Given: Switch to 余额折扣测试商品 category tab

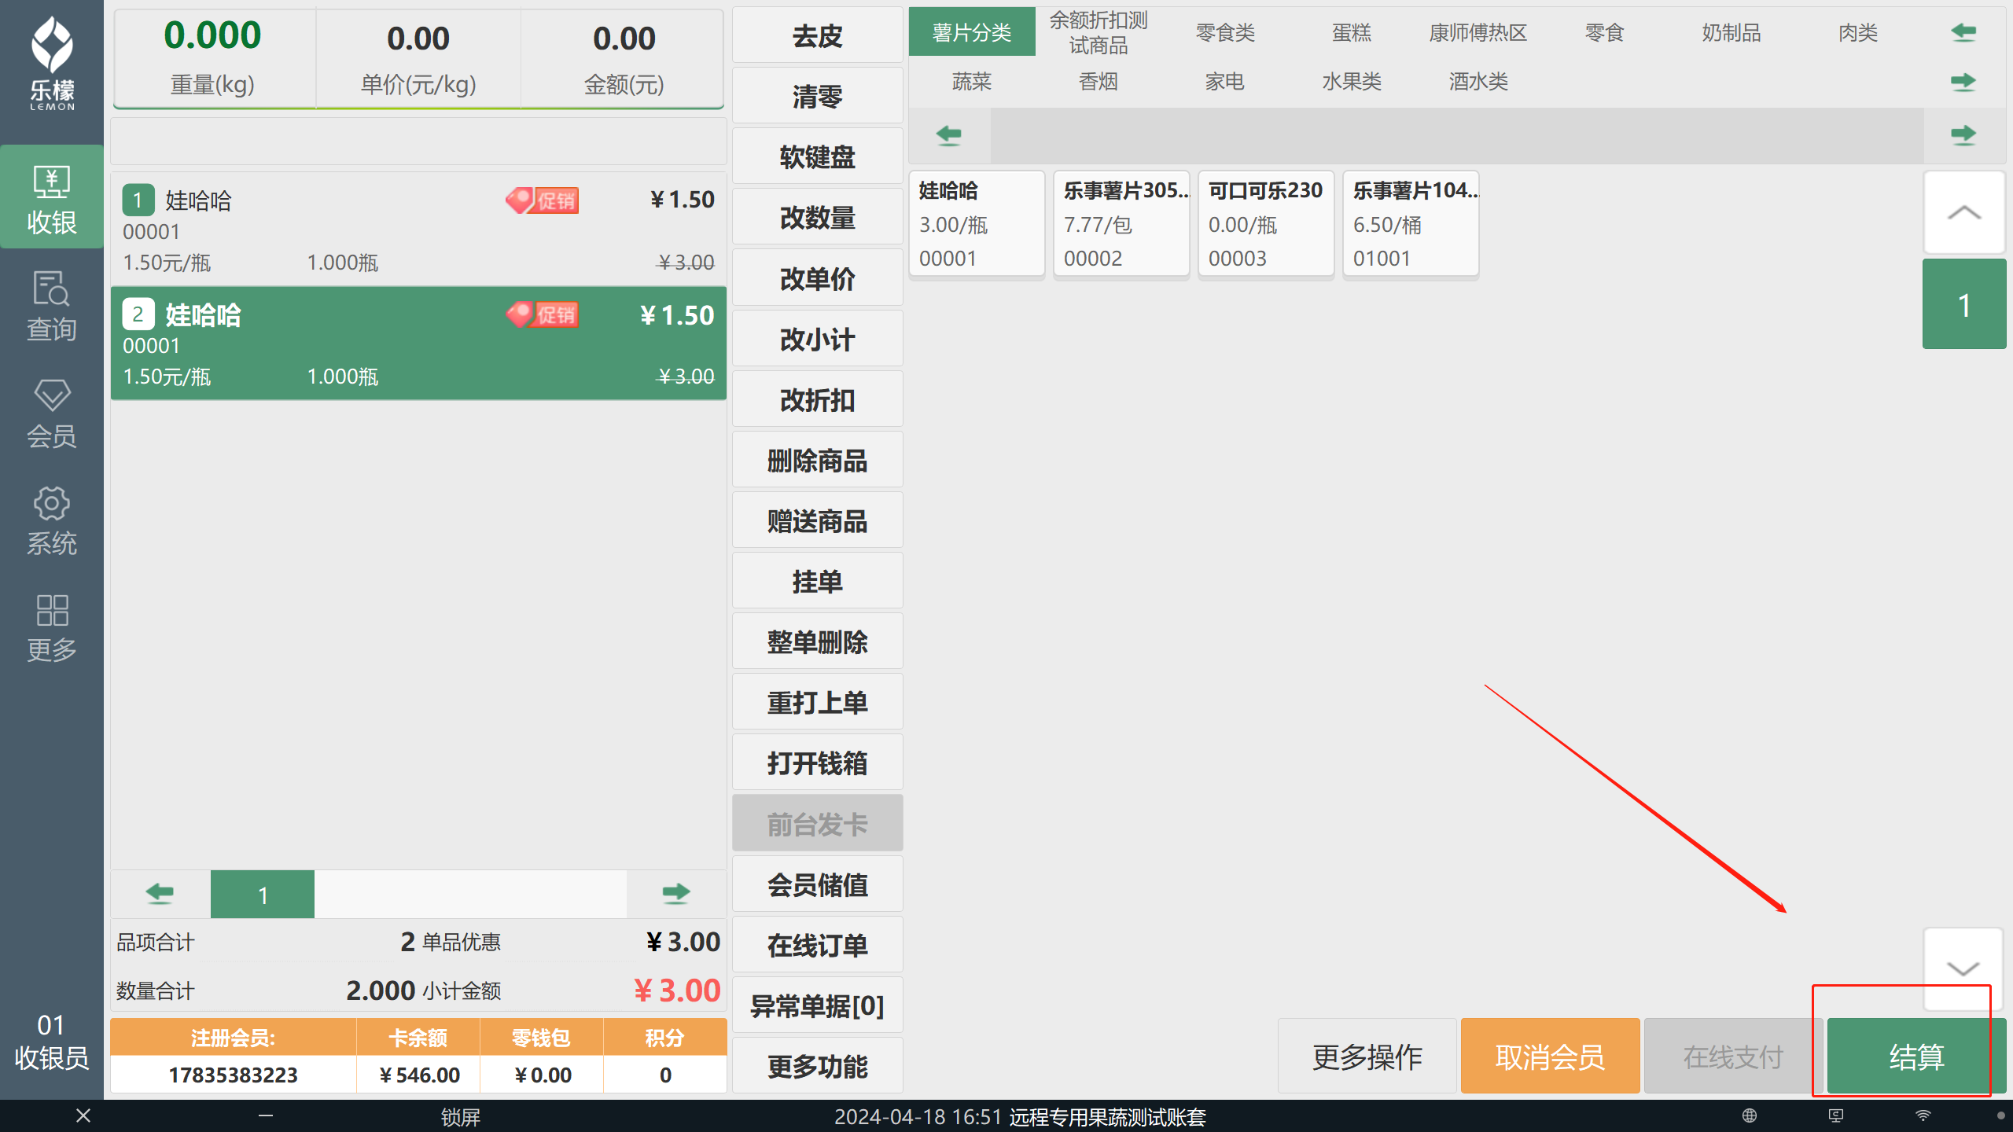Looking at the screenshot, I should 1099,32.
